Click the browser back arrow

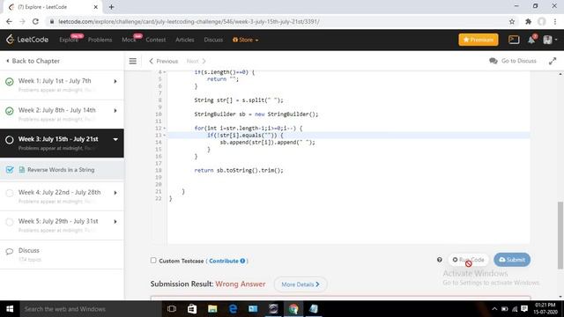tap(9, 21)
